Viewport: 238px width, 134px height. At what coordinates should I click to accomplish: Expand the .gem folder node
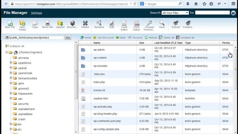[11, 83]
